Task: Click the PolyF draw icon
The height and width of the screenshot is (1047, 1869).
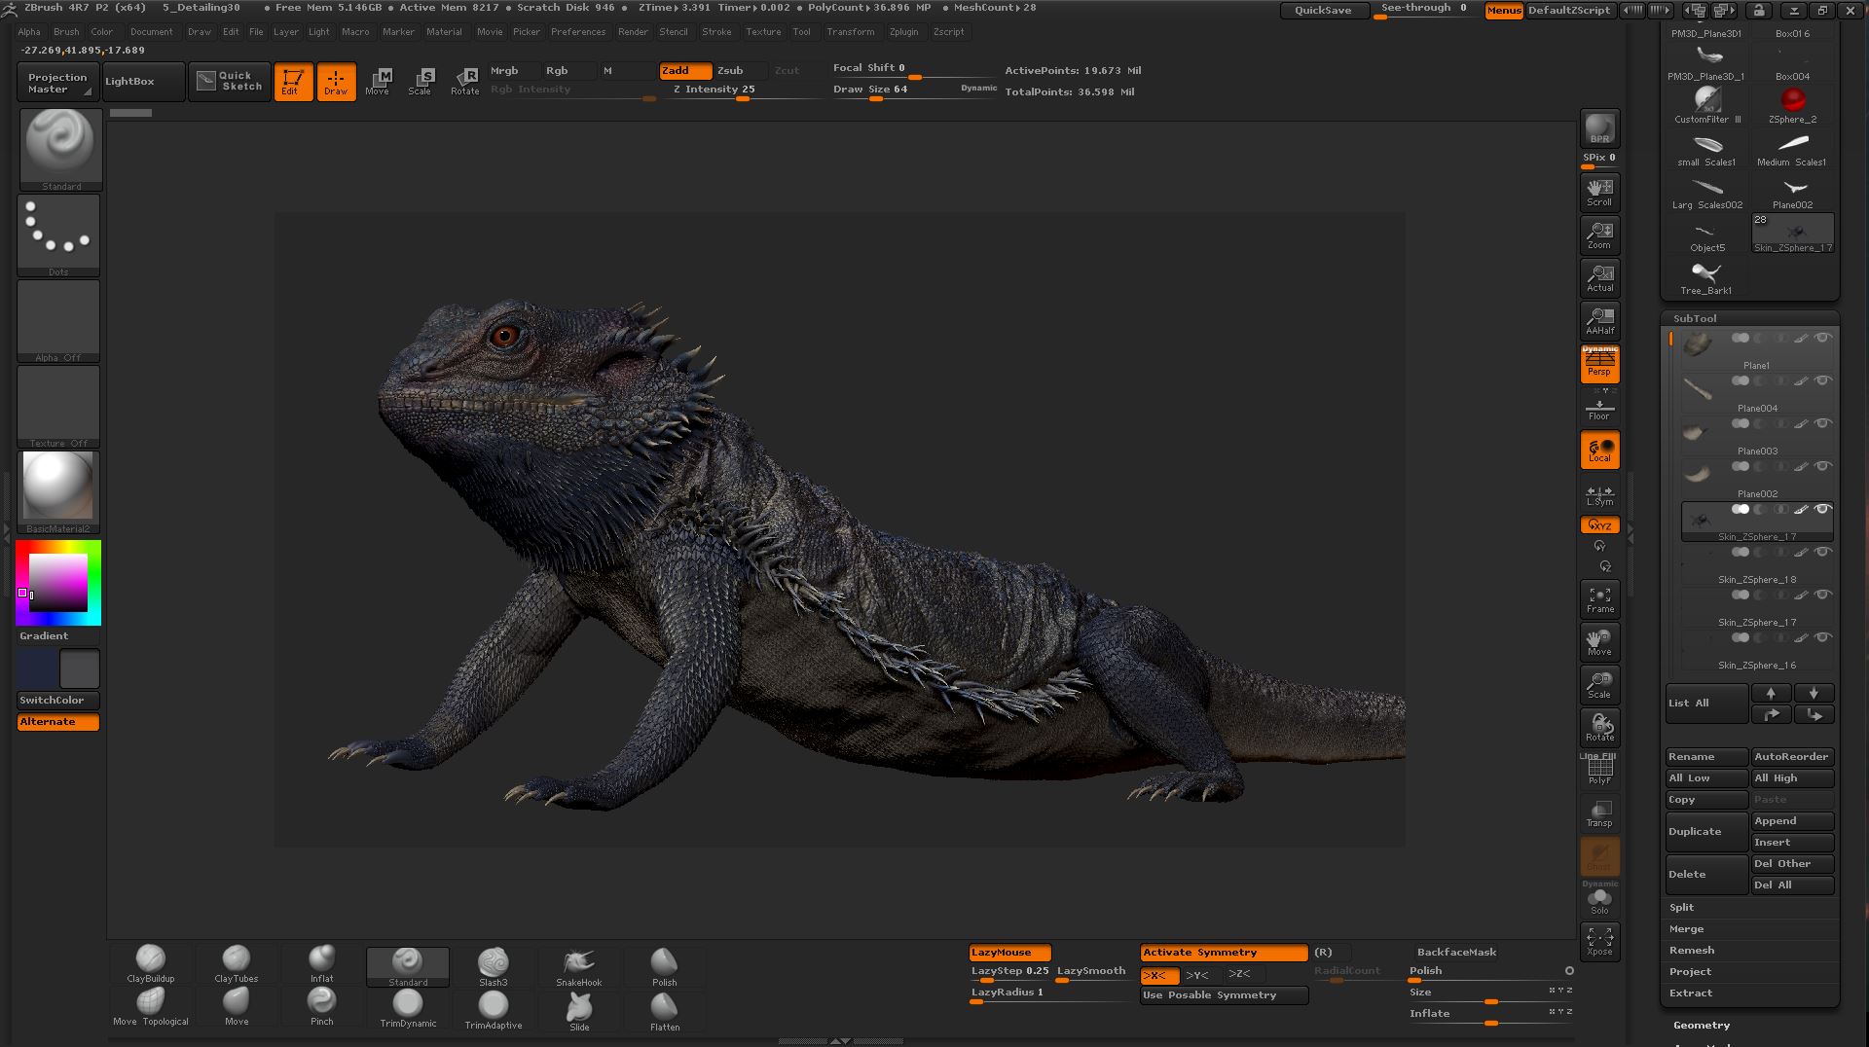Action: coord(1599,772)
